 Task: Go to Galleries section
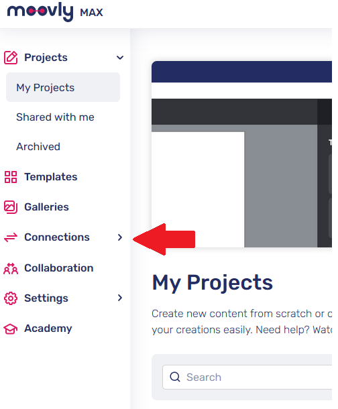pos(46,207)
